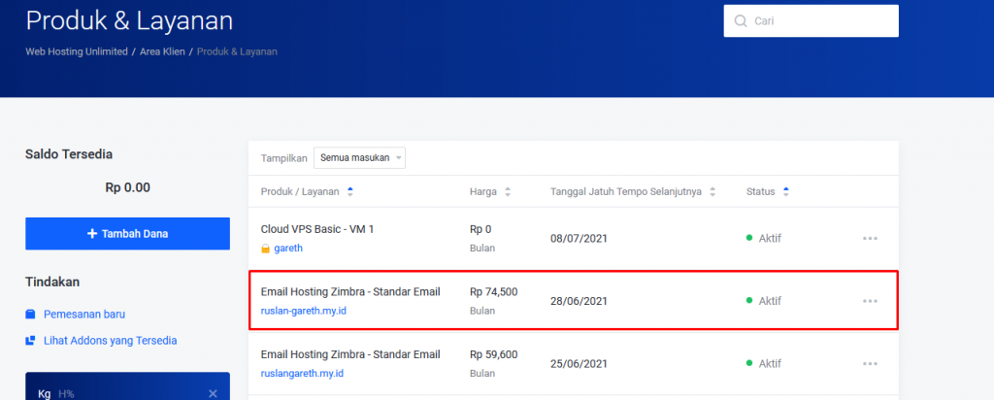Open three-dot menu for ruslangareth.my.id row
994x400 pixels.
870,364
